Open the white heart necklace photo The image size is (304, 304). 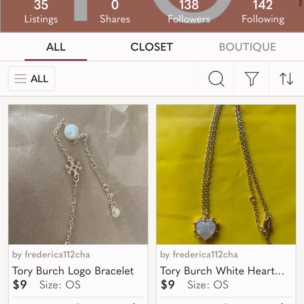pos(226,174)
